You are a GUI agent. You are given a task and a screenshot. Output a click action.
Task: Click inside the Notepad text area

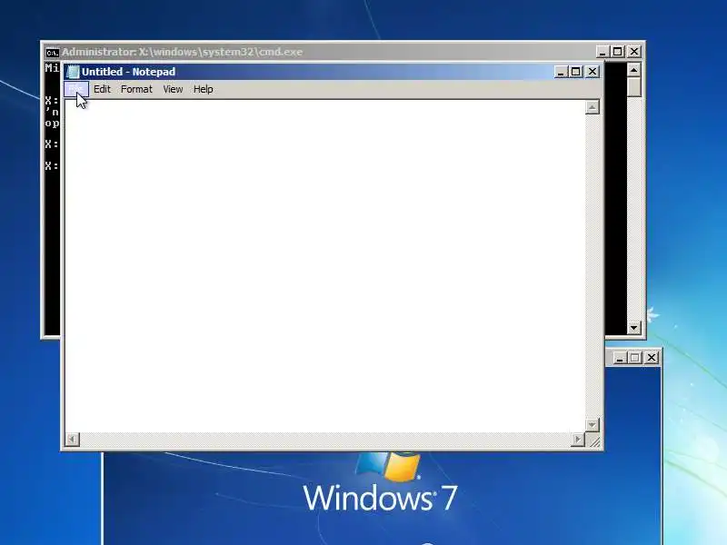[x=325, y=266]
